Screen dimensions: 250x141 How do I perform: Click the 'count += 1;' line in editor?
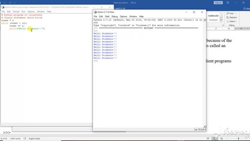point(17,26)
